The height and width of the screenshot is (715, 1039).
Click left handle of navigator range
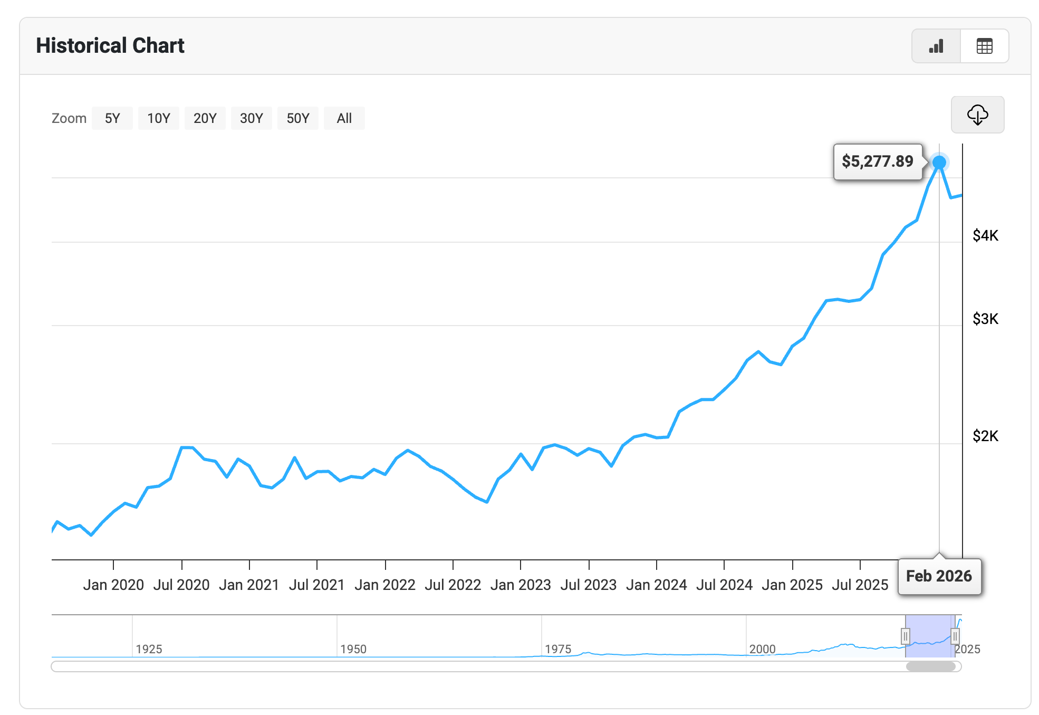(906, 636)
